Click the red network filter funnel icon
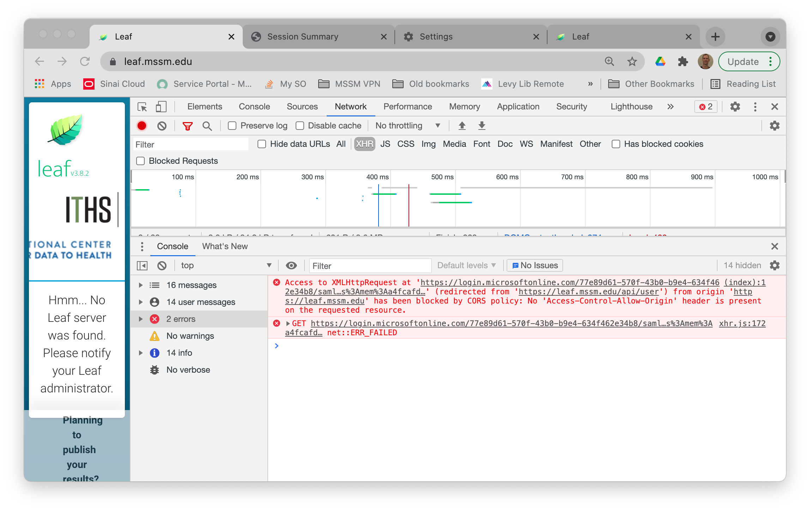Screen dimensions: 810x511 pos(187,126)
